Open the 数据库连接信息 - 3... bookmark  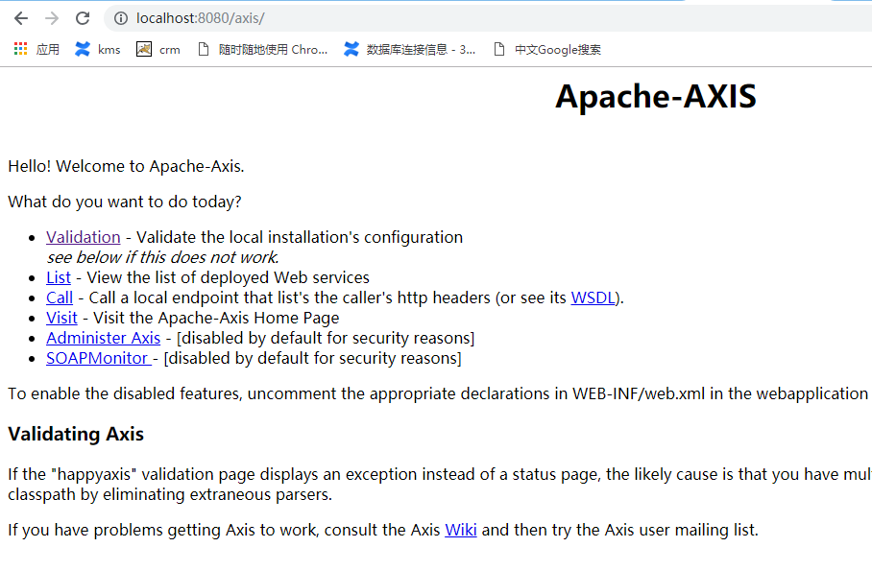[x=421, y=50]
